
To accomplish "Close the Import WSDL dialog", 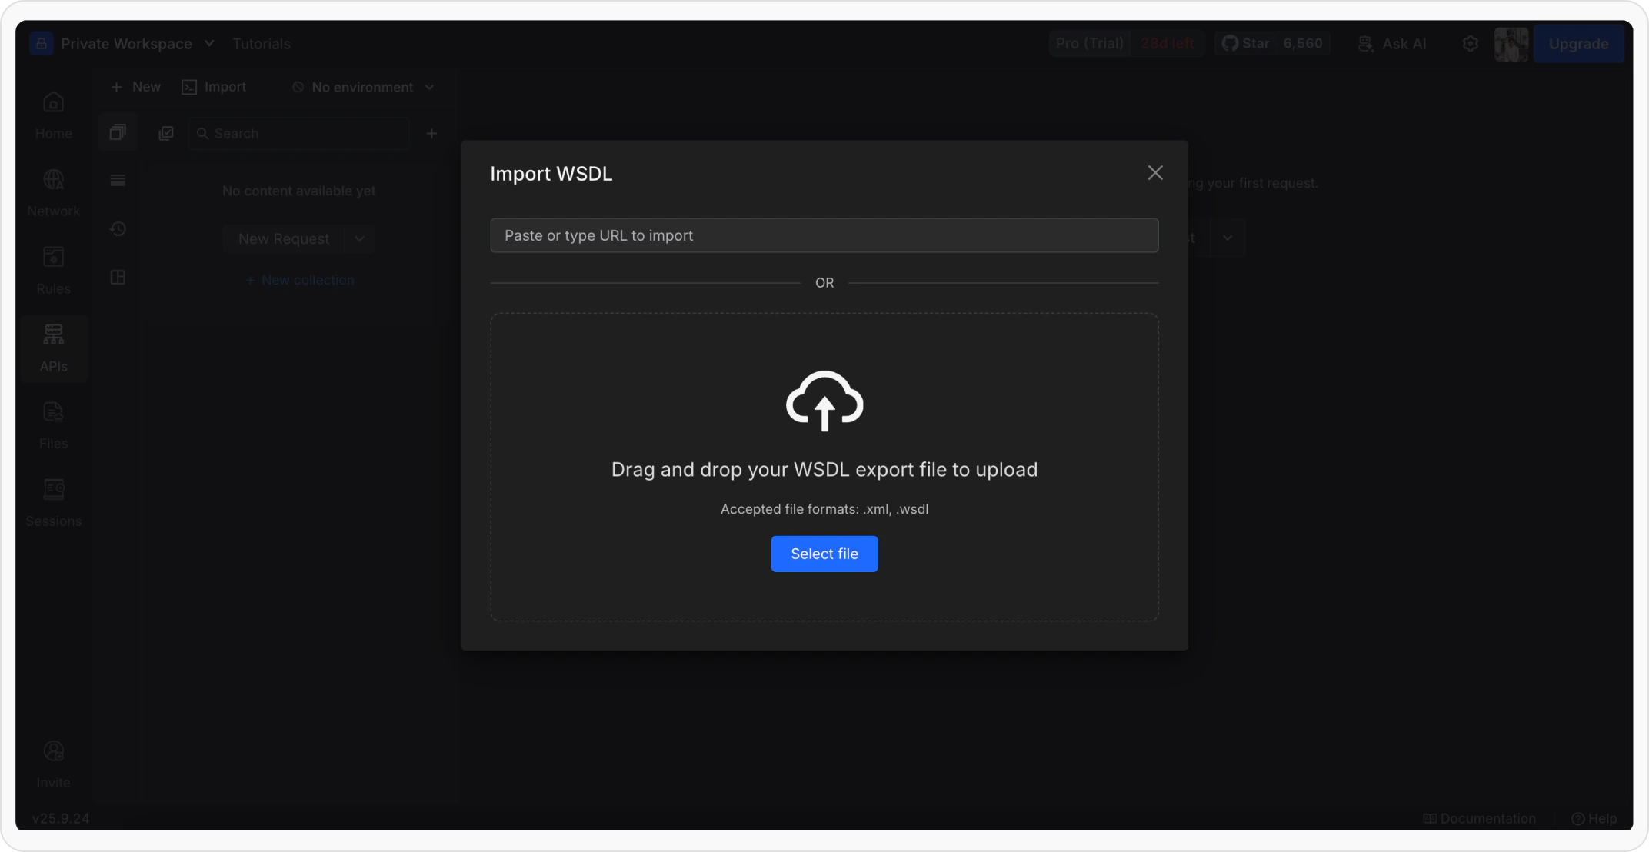I will click(1154, 173).
